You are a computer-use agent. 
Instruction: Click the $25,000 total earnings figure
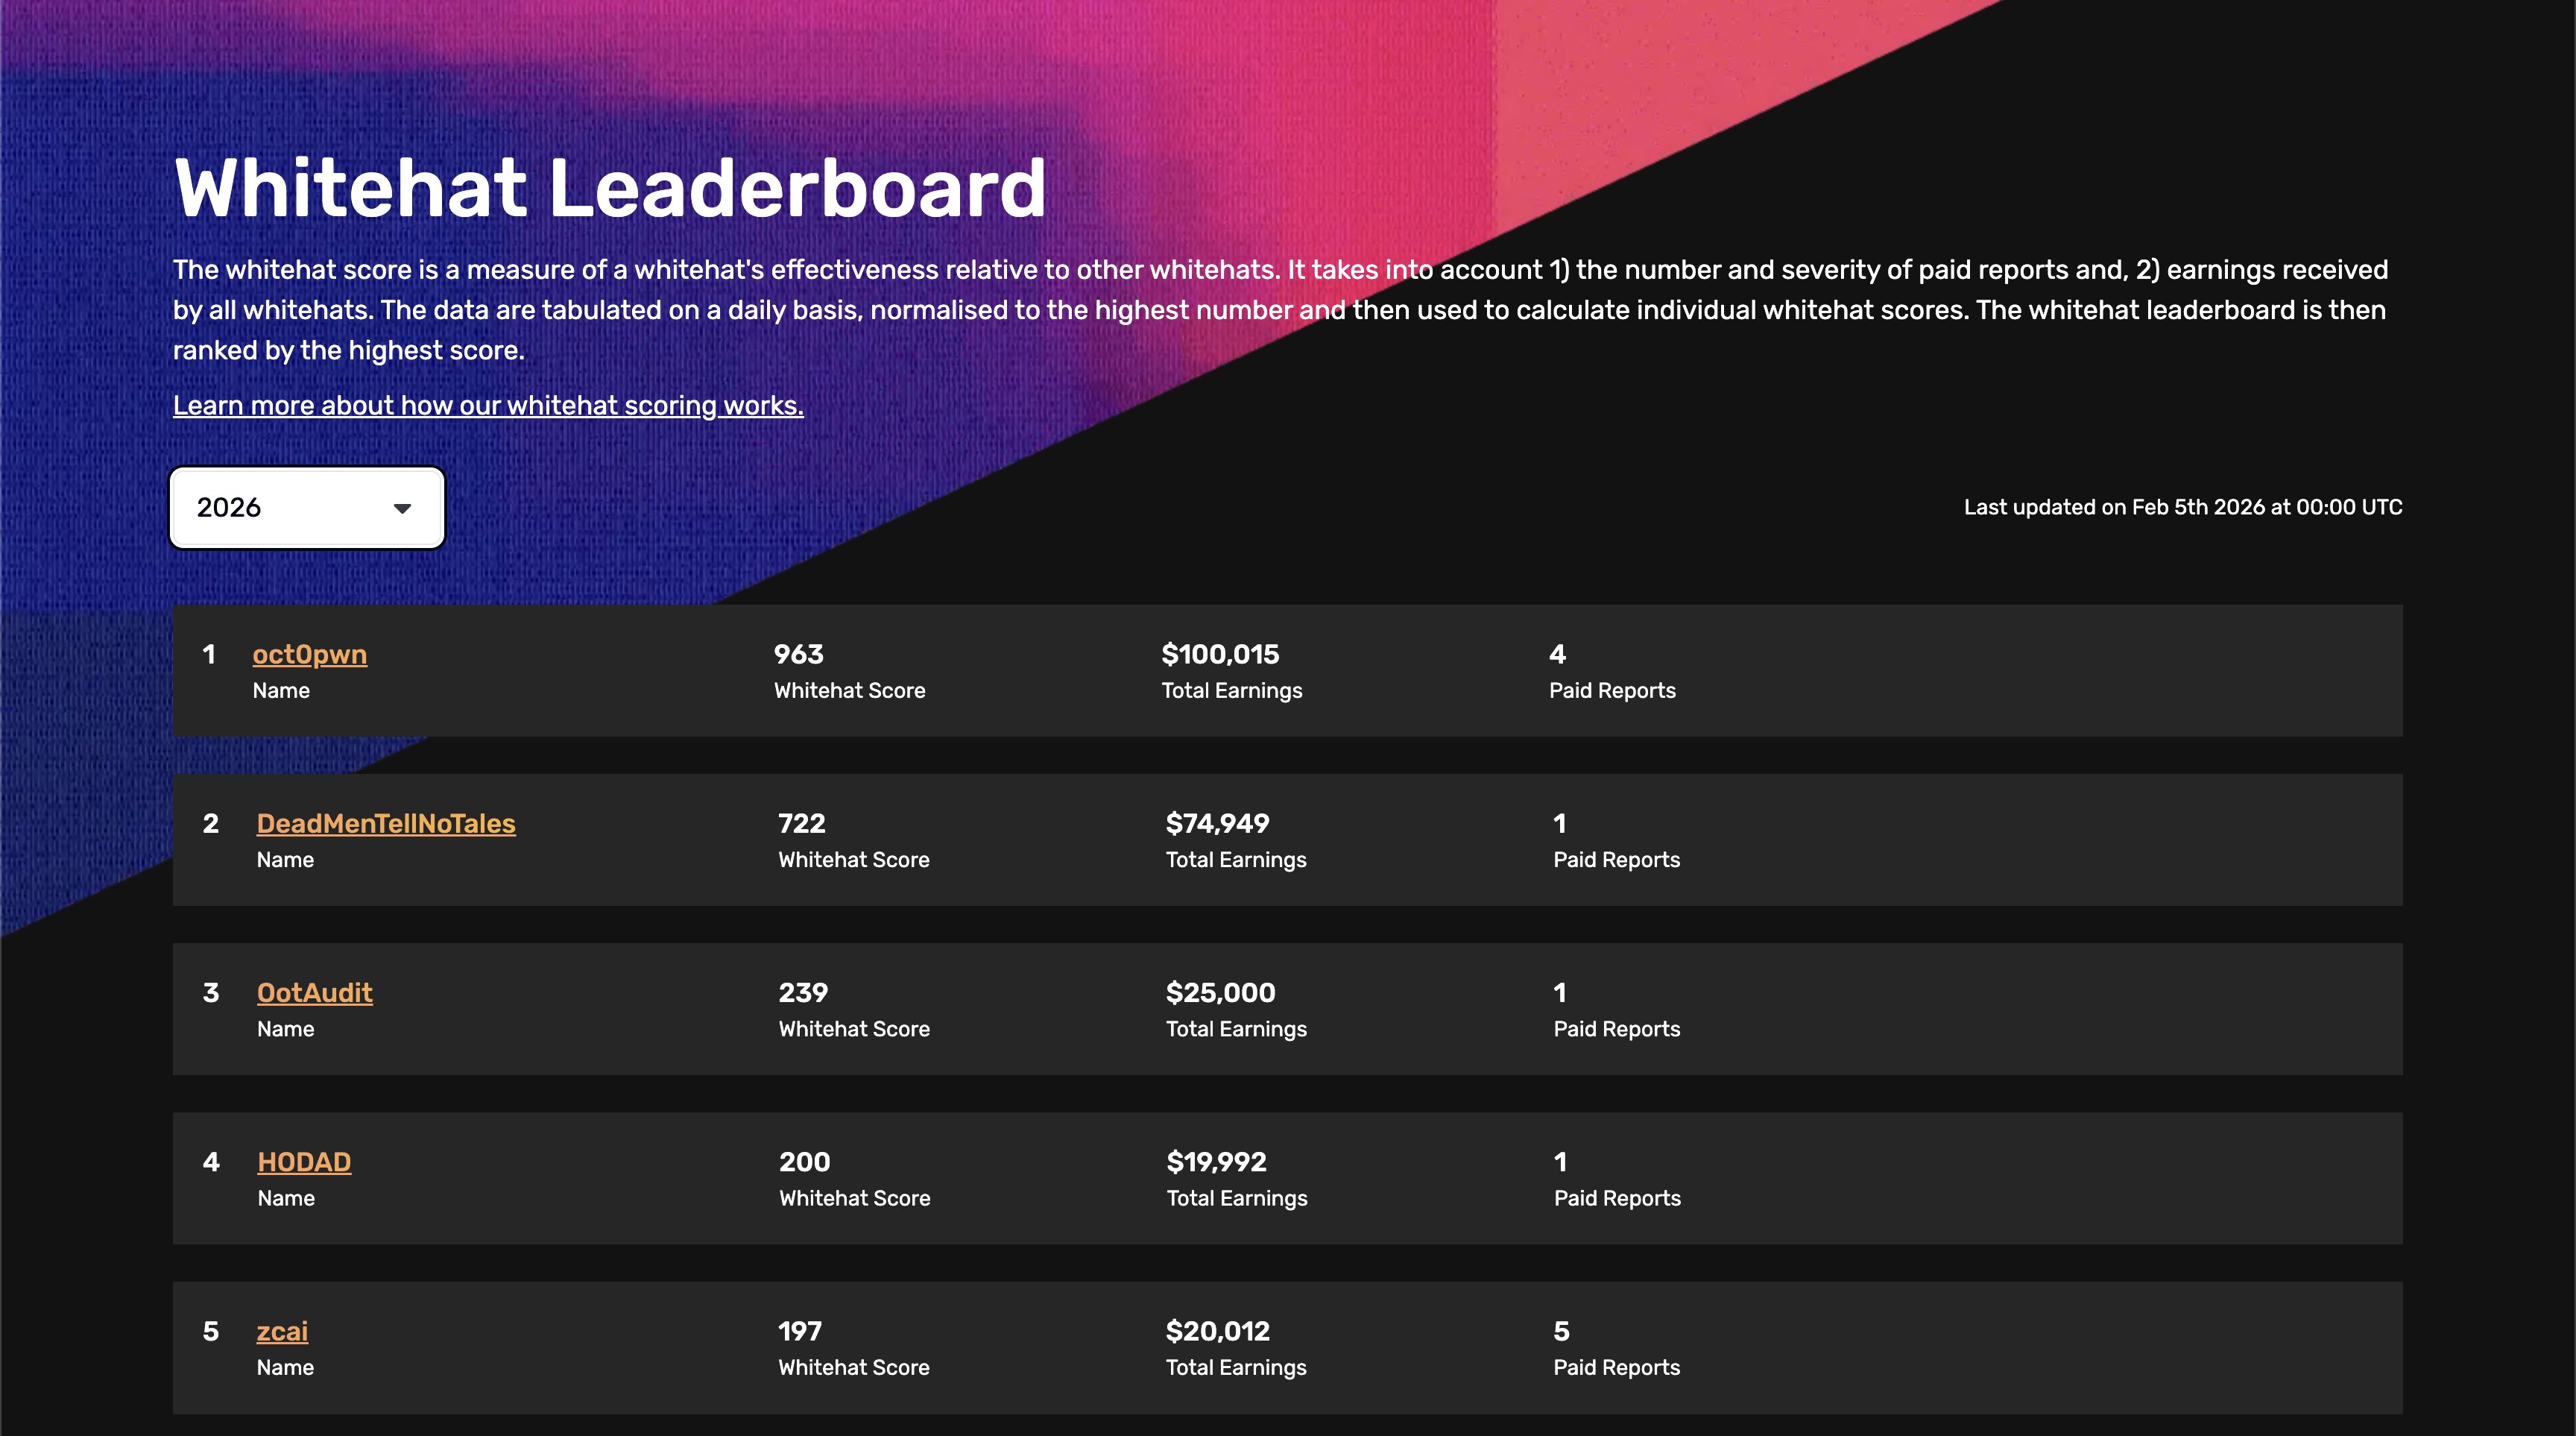[x=1220, y=992]
